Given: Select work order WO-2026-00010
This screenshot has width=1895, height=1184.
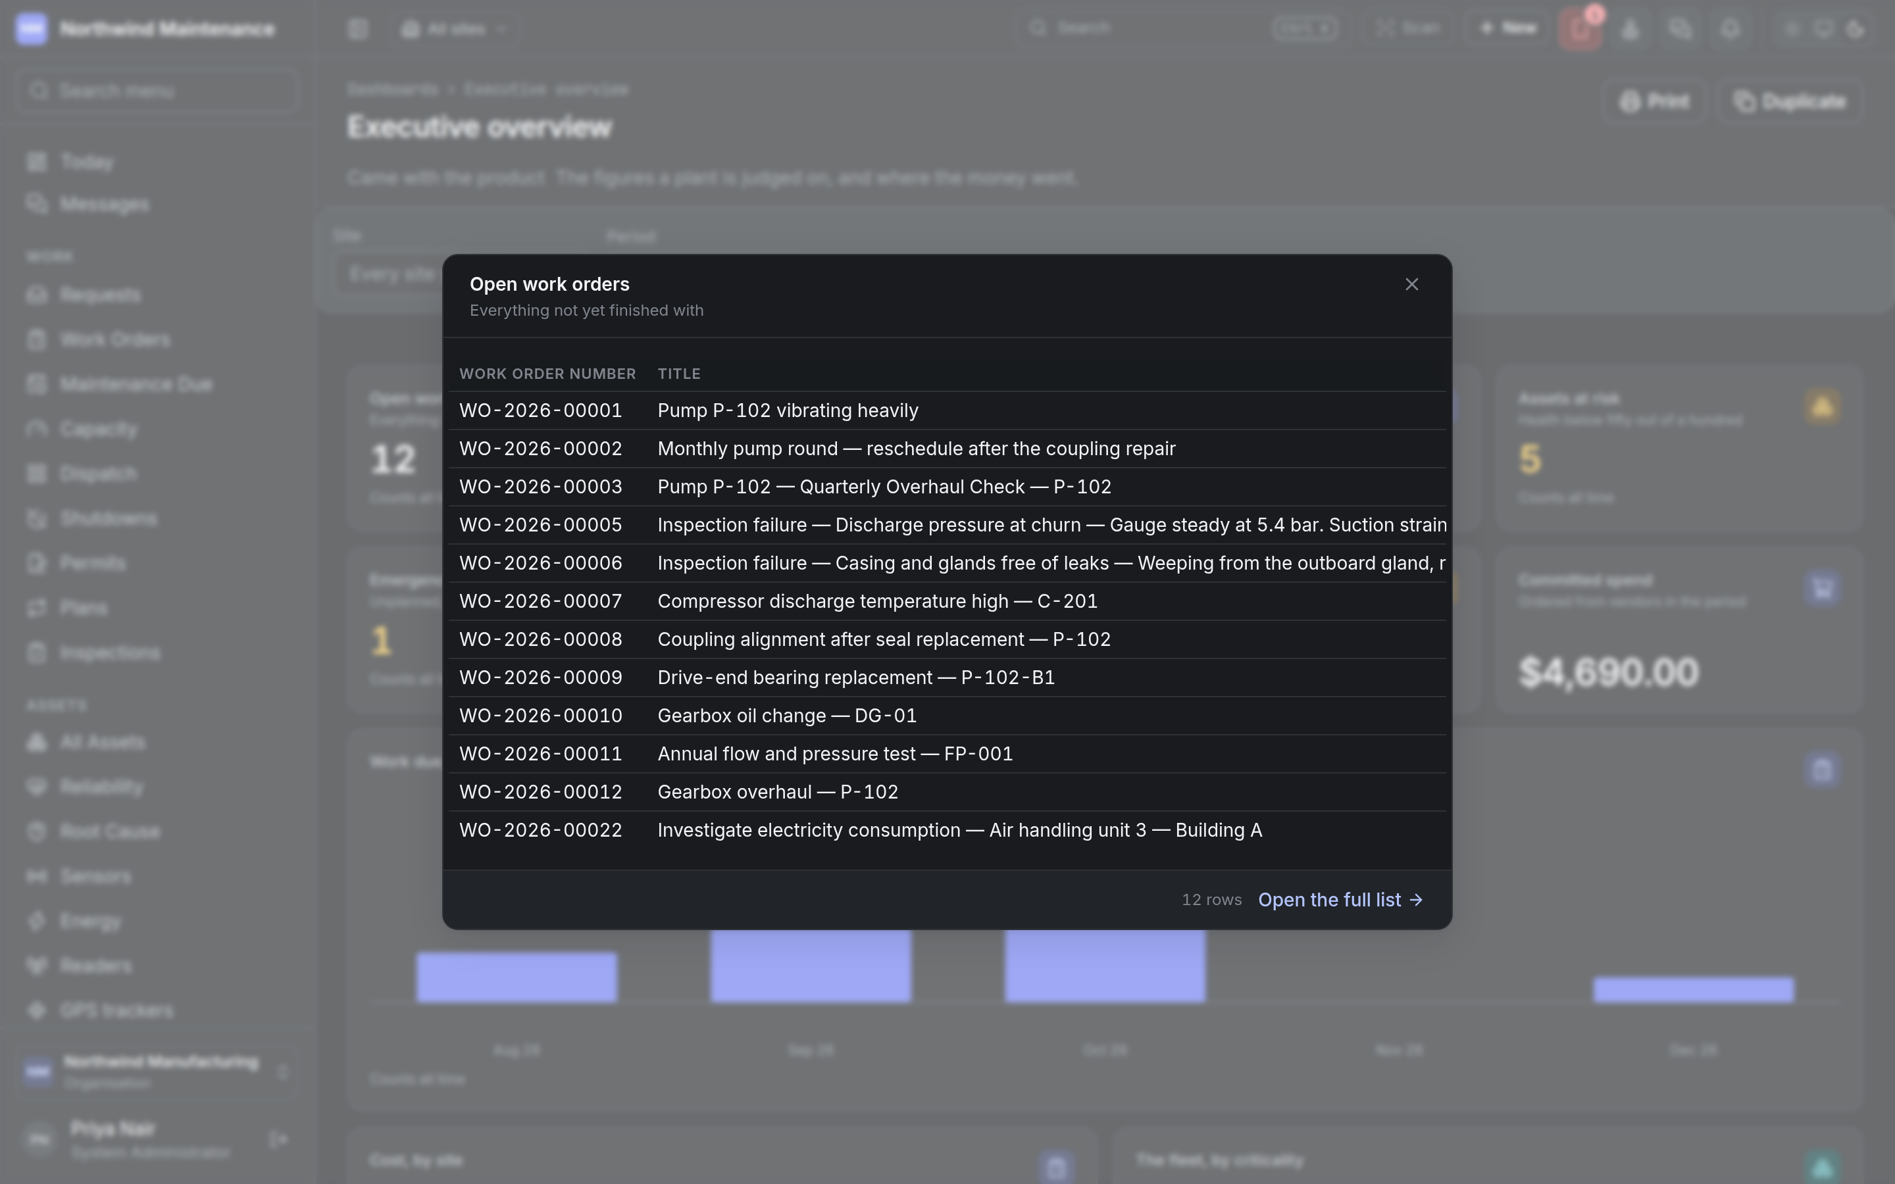Looking at the screenshot, I should tap(540, 716).
